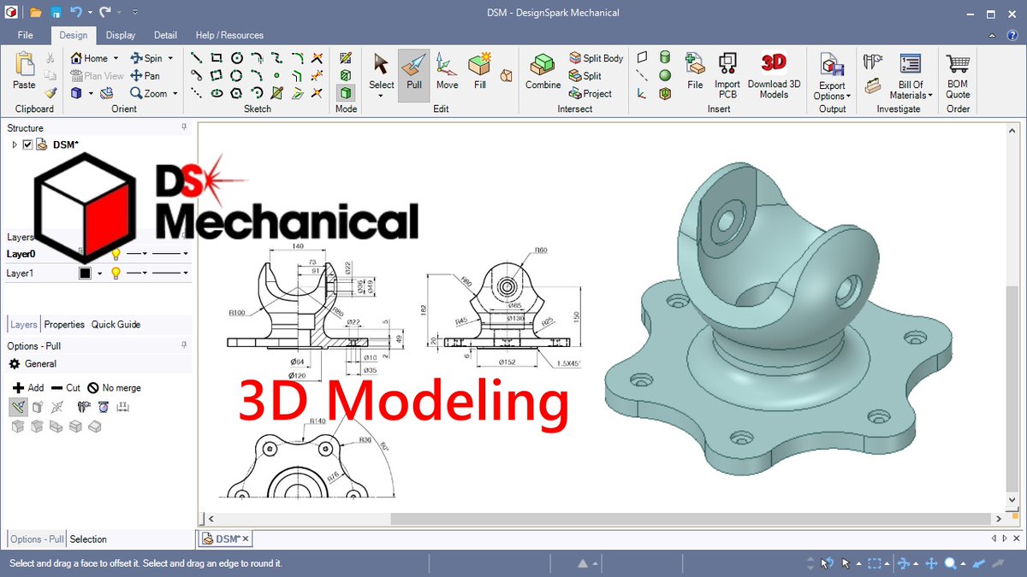Use the Split Body tool
The width and height of the screenshot is (1027, 577).
[x=596, y=58]
